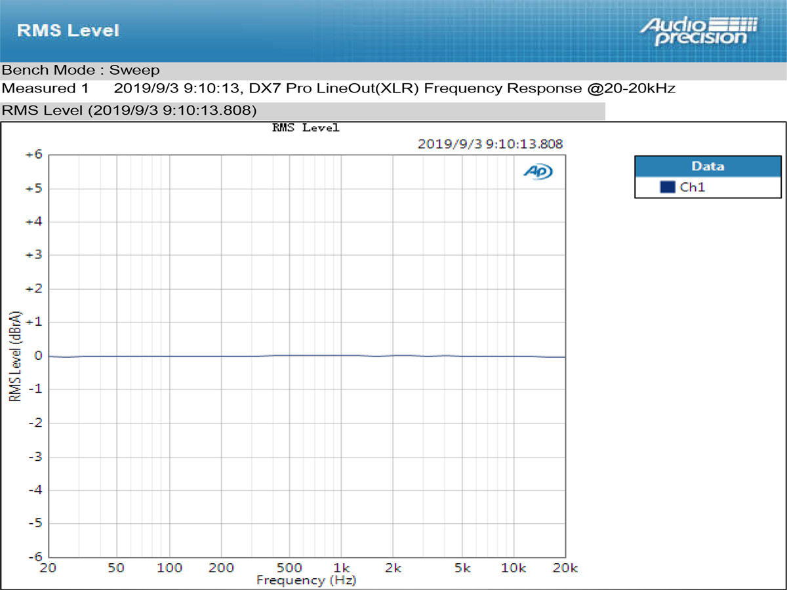Select the RMS Level chart title
Screen dimensions: 787x590
click(x=304, y=127)
